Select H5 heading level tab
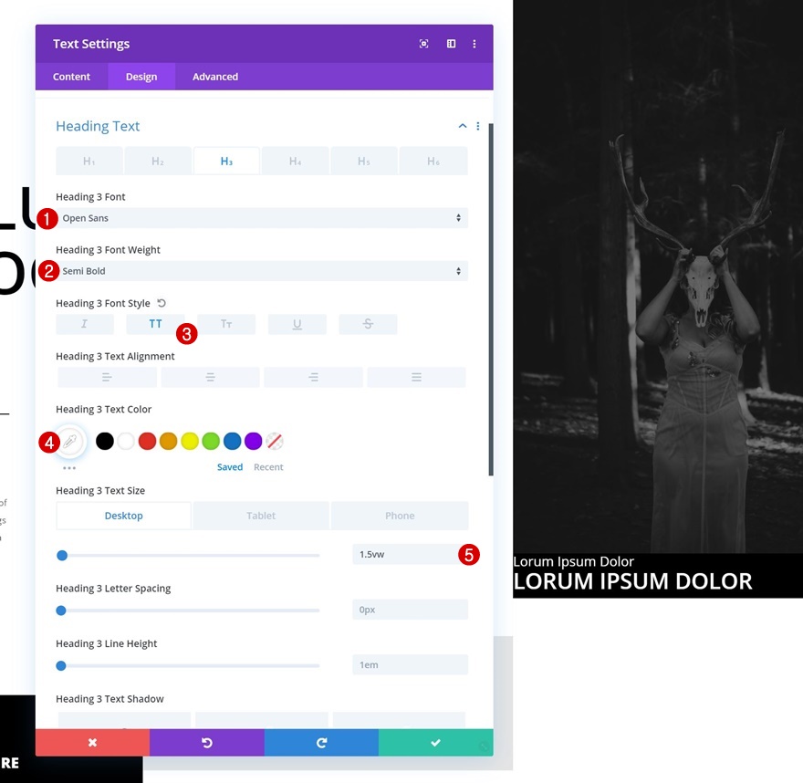This screenshot has width=803, height=783. pos(363,162)
